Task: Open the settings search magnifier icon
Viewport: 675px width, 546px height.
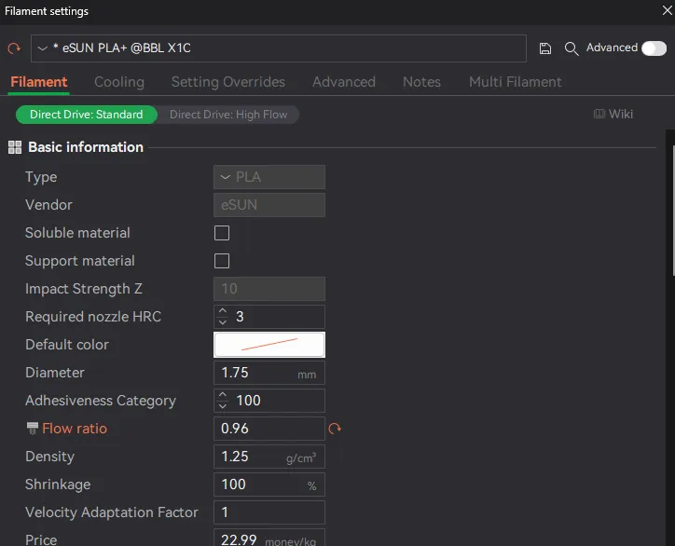Action: [572, 48]
